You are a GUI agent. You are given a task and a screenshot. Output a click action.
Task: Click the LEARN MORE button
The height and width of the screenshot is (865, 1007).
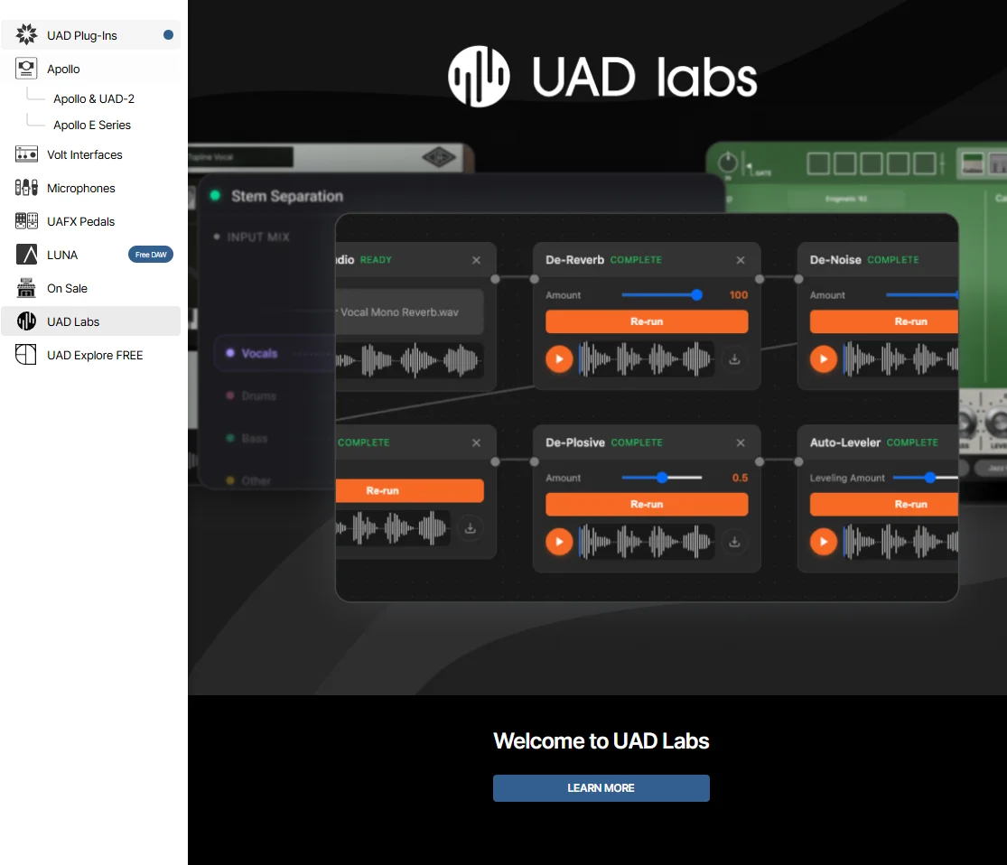coord(601,788)
